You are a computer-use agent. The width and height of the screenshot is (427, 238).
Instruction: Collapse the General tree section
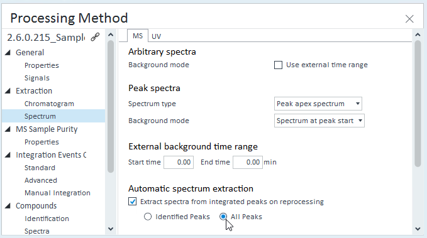[8, 53]
